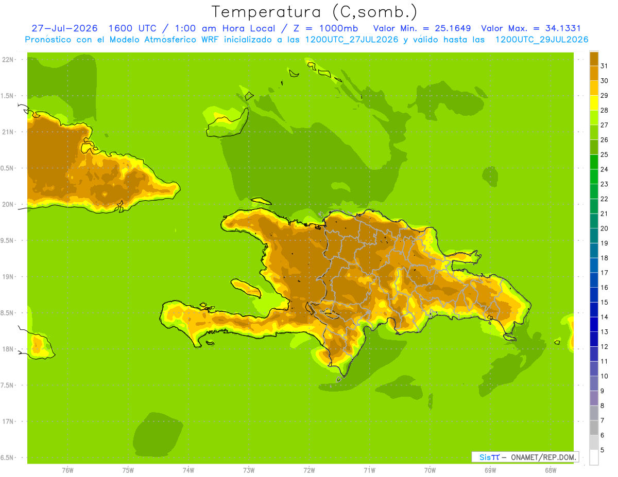Click the "69W" longitude axis label
The height and width of the screenshot is (477, 618).
tap(490, 470)
